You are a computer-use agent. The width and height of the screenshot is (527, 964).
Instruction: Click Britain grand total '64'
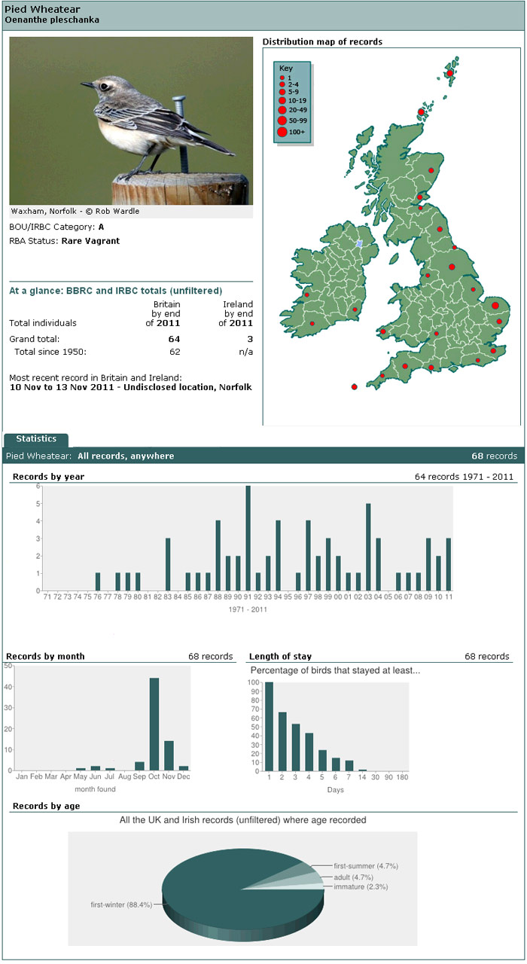pos(175,339)
